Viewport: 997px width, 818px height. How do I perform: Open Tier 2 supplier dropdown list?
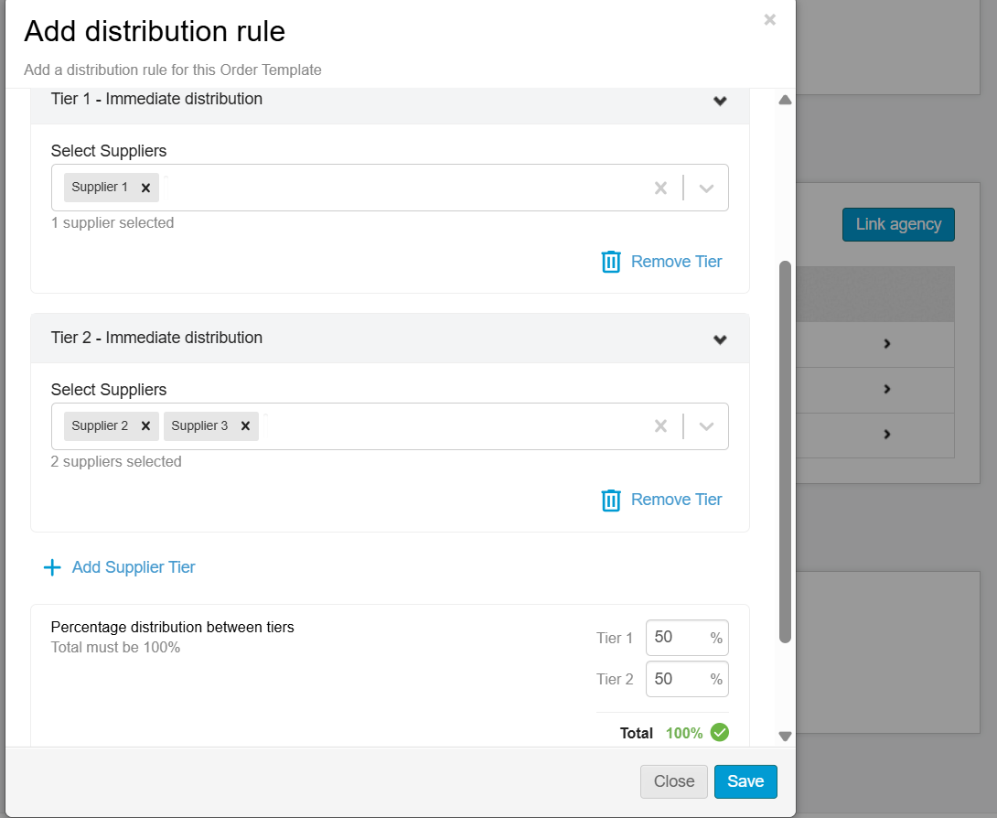(x=706, y=426)
